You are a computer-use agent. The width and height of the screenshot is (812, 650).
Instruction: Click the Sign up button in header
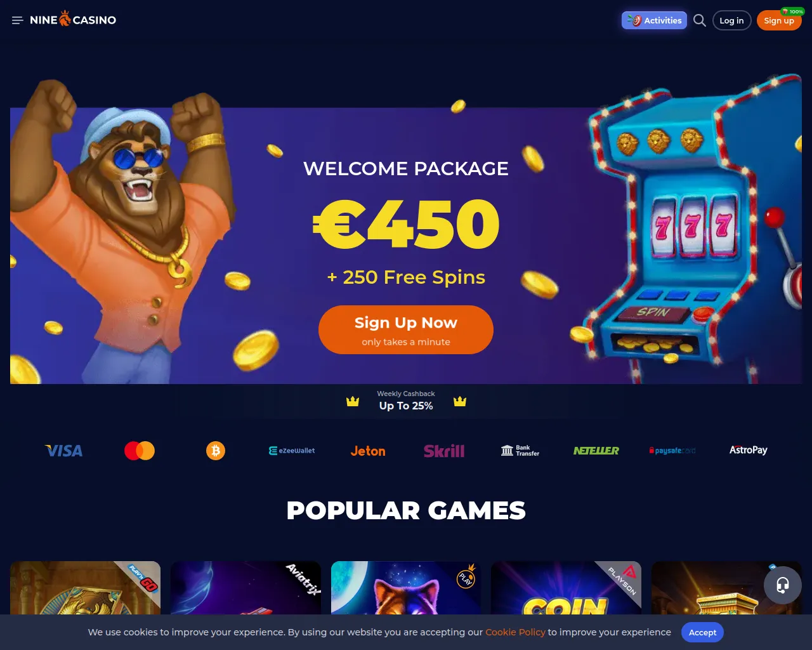tap(779, 20)
